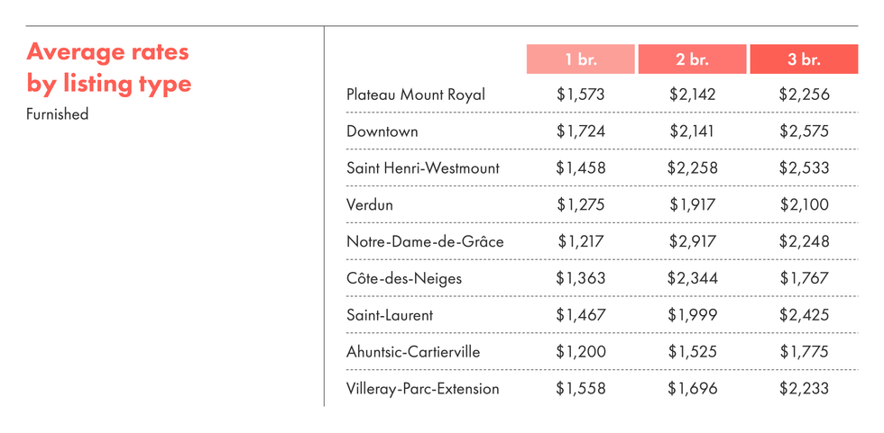Click the Côte-des-Neiges row label
This screenshot has height=433, width=884.
point(404,278)
